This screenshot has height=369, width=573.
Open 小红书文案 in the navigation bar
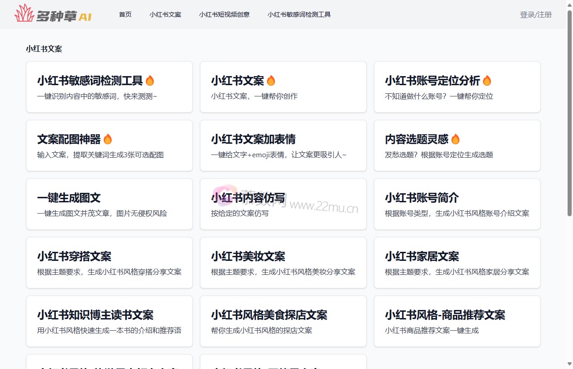pyautogui.click(x=165, y=14)
